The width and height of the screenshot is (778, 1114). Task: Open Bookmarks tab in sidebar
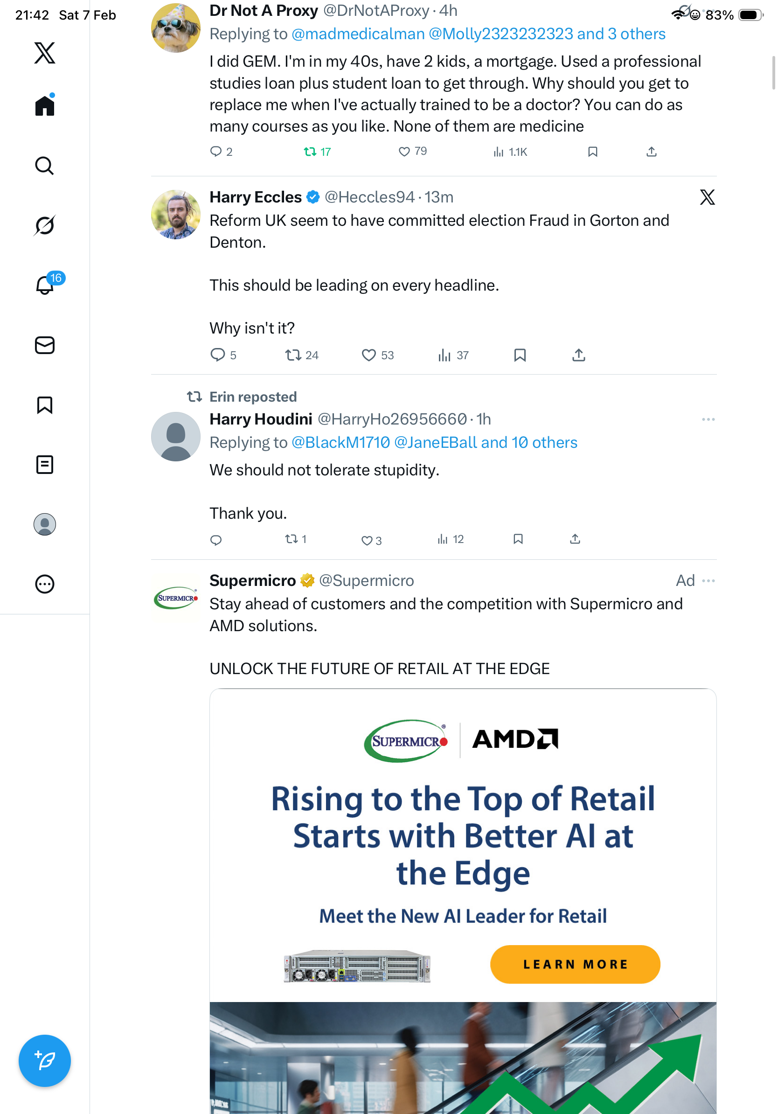tap(45, 404)
